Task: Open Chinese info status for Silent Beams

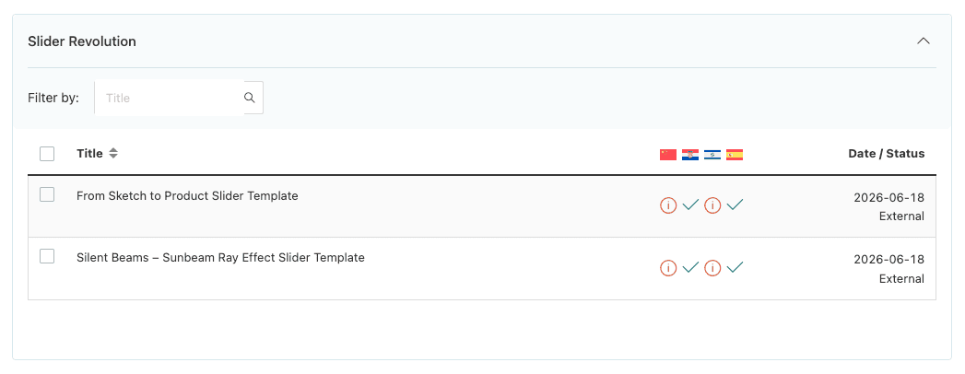Action: pyautogui.click(x=668, y=268)
